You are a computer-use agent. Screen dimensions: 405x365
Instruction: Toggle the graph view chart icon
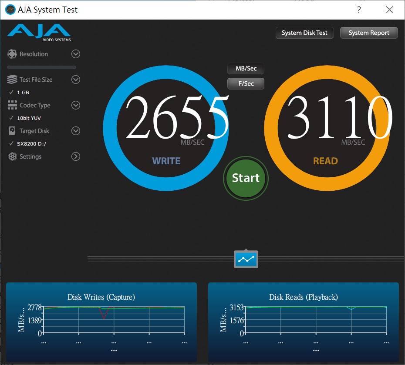(x=246, y=259)
